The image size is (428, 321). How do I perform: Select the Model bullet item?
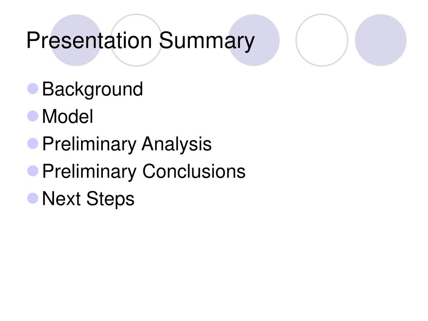click(x=67, y=117)
